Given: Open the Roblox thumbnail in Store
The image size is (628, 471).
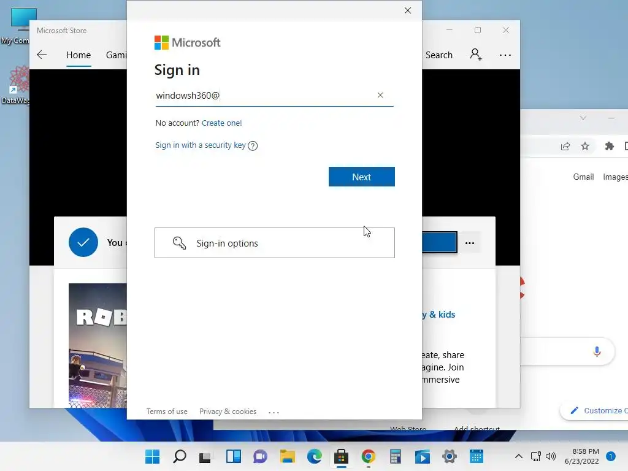Looking at the screenshot, I should click(x=98, y=345).
